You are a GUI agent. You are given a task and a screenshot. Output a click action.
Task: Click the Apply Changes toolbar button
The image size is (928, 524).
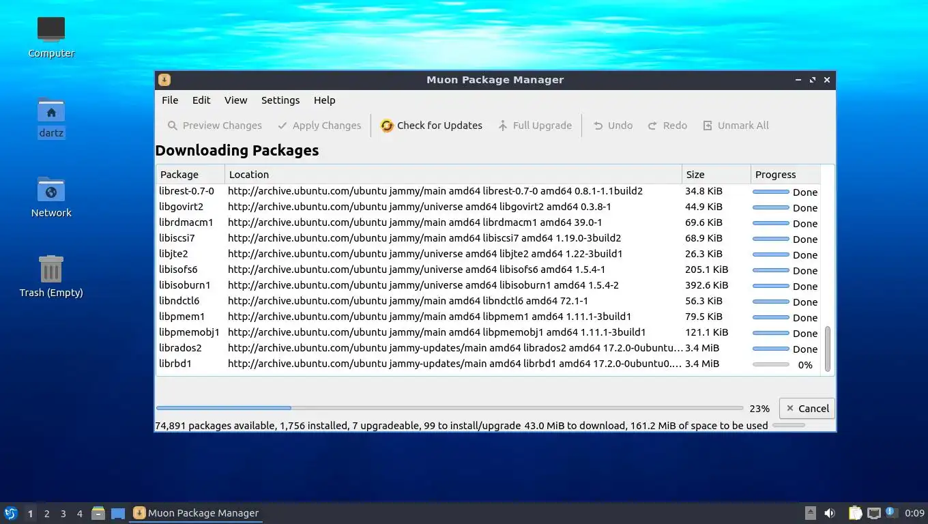tap(319, 126)
